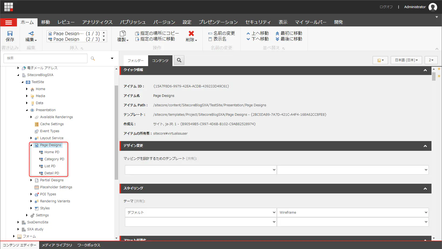Click the search tab icon next to コンテンツ
The image size is (442, 249).
pos(179,60)
